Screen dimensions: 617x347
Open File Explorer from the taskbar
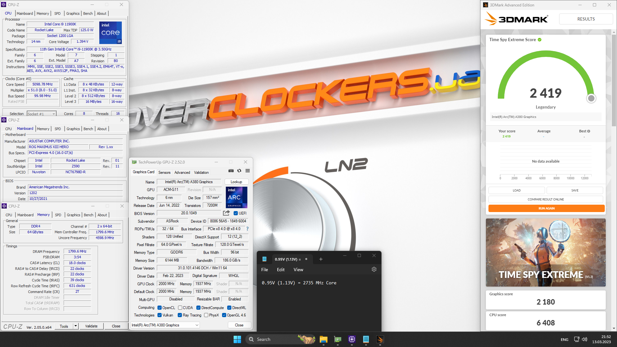tap(323, 339)
